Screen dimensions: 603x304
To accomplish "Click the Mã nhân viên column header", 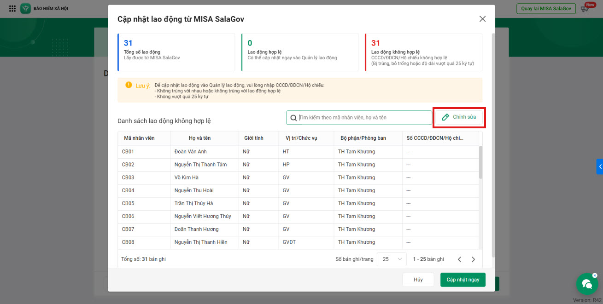I will coord(139,138).
